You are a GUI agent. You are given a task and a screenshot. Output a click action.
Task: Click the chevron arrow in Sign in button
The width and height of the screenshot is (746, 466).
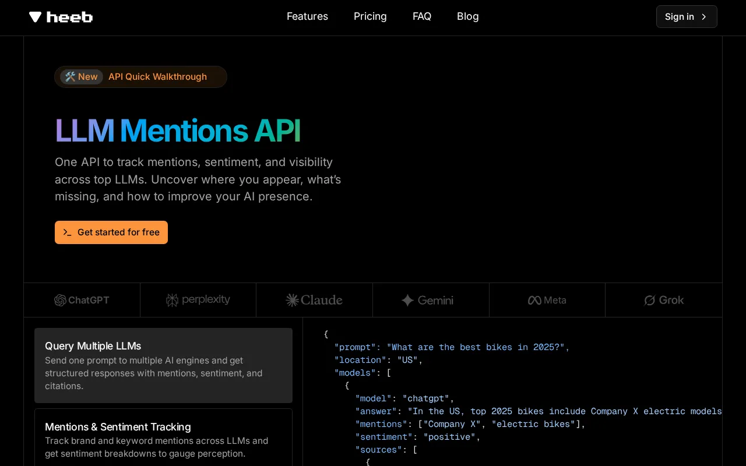click(704, 17)
